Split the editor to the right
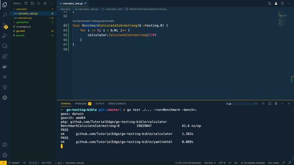The image size is (294, 165). tap(283, 3)
